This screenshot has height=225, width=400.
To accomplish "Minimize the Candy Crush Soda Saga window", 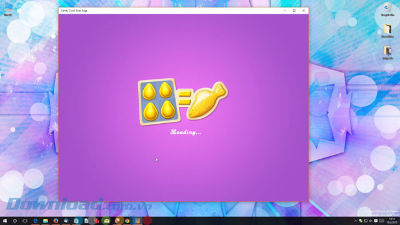I will tap(285, 11).
